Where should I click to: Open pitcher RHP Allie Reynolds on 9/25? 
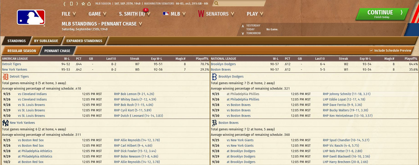[x=137, y=140]
